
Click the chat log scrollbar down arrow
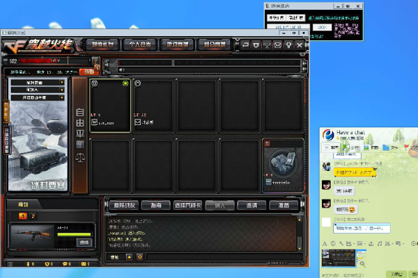pos(300,249)
